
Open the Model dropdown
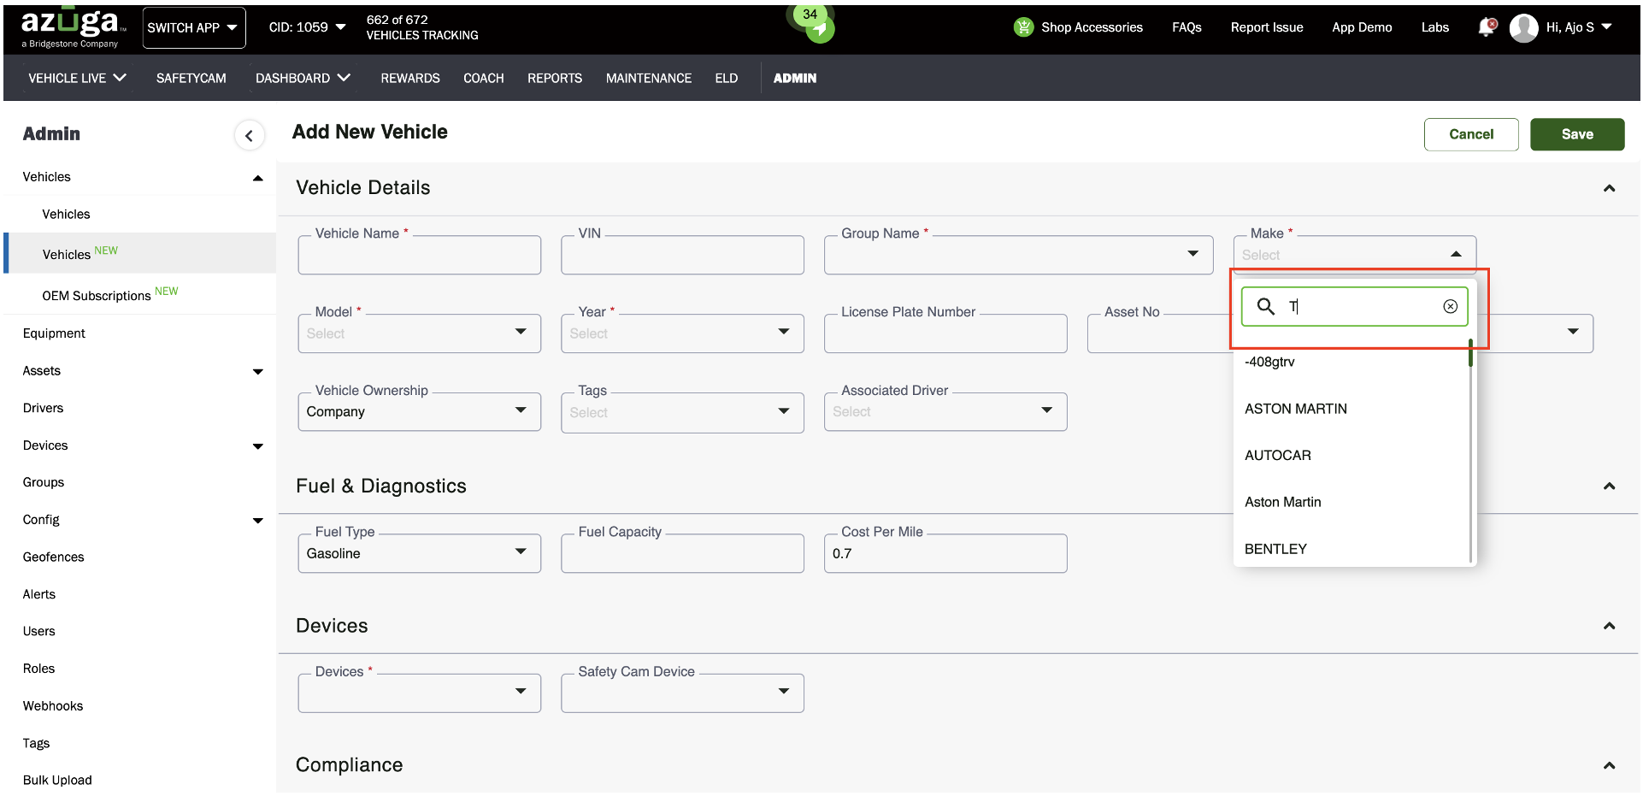click(419, 333)
